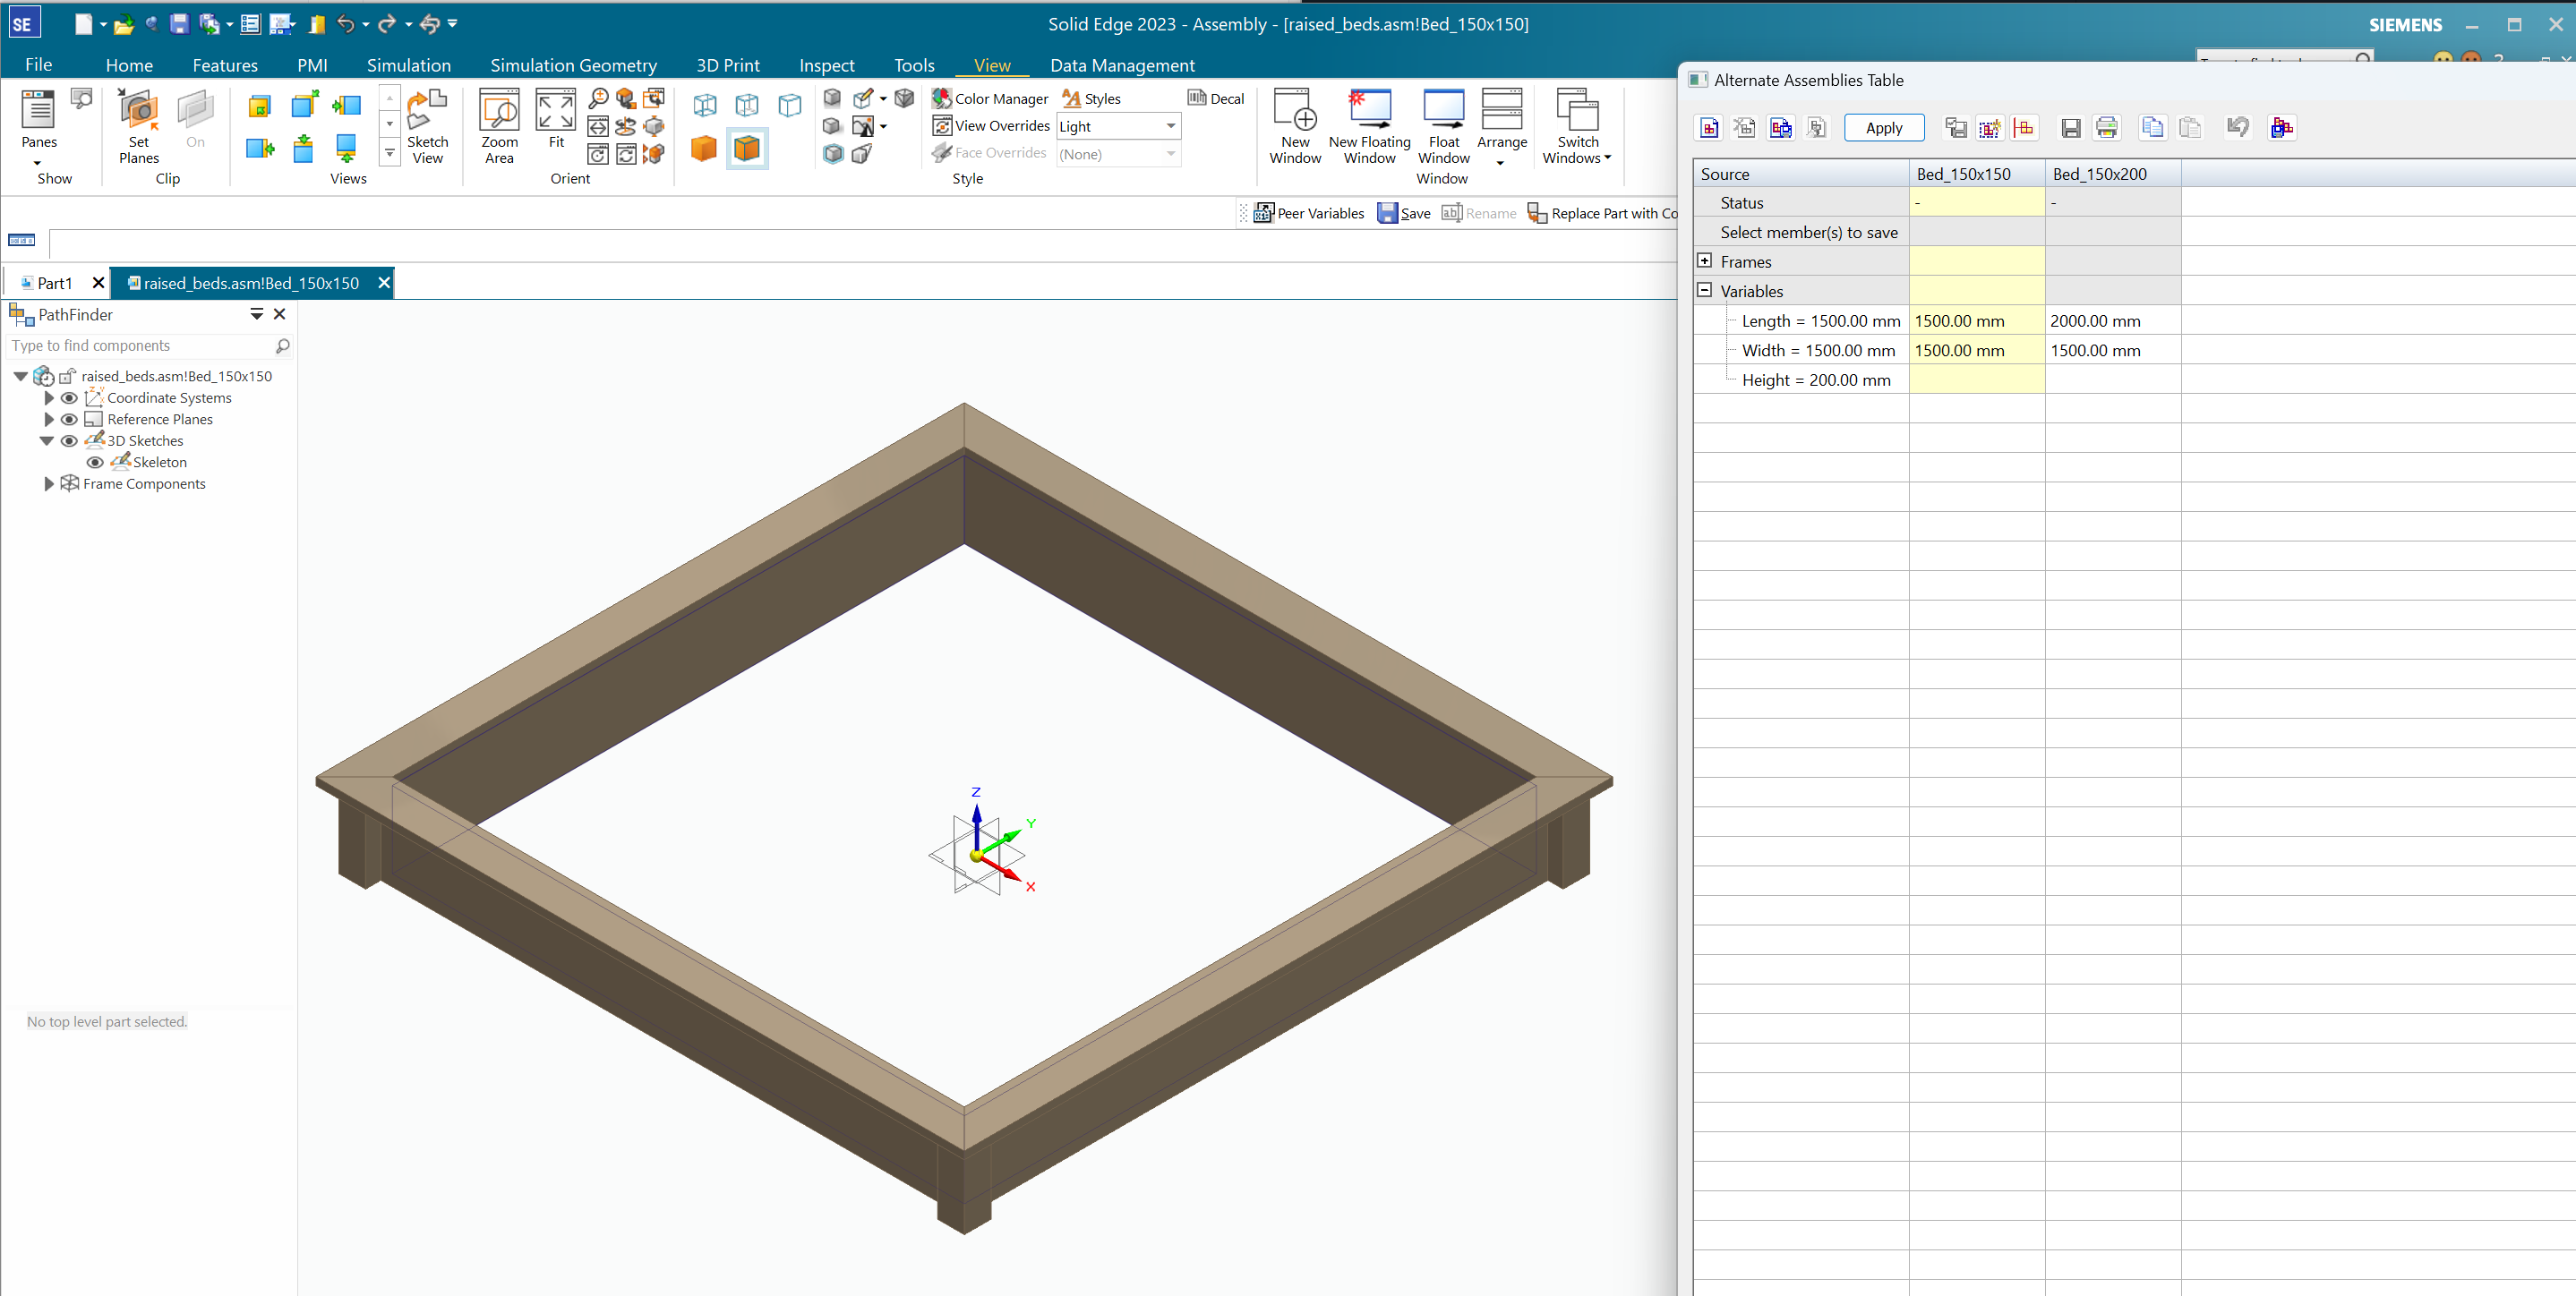Open the Sketch View tool
The width and height of the screenshot is (2576, 1296).
(x=427, y=126)
